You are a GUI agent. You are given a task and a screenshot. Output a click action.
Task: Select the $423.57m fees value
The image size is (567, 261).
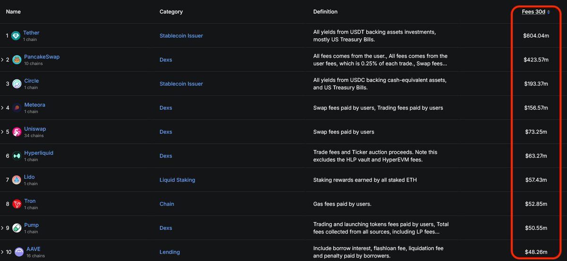pyautogui.click(x=536, y=60)
